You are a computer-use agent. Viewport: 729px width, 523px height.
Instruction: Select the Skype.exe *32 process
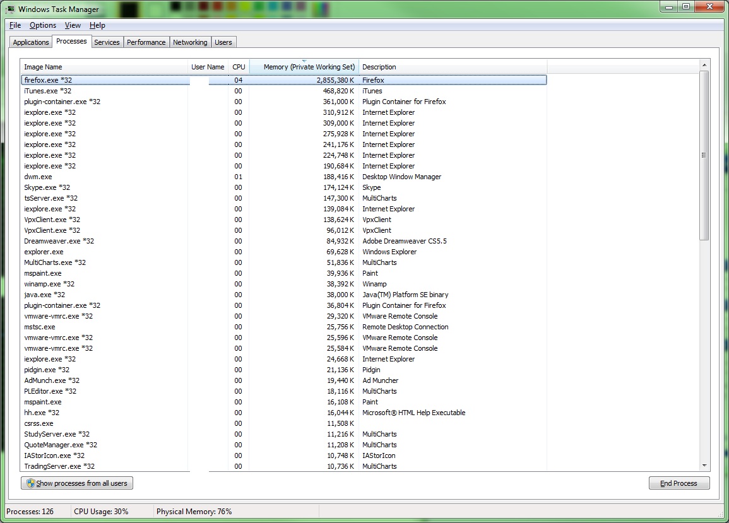(283, 187)
